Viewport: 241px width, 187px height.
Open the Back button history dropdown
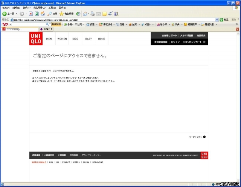[17, 14]
